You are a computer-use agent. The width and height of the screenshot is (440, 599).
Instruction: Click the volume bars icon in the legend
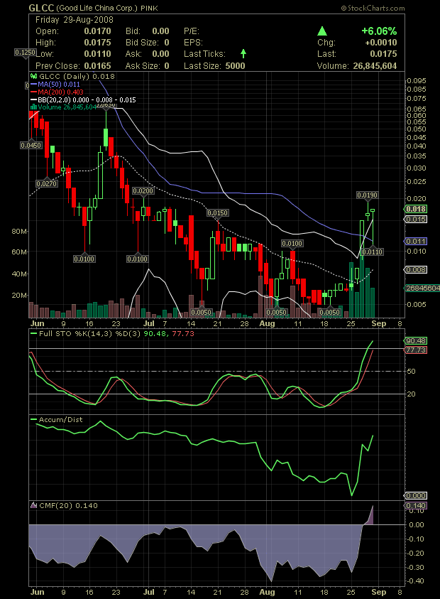(x=33, y=107)
